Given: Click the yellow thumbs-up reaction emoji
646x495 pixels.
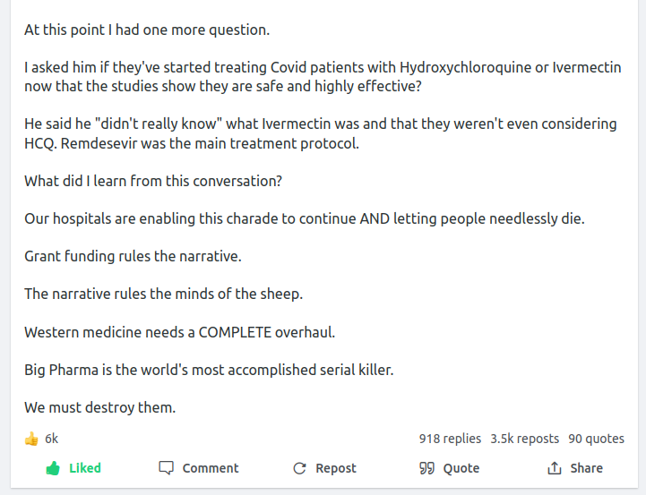Looking at the screenshot, I should tap(31, 439).
